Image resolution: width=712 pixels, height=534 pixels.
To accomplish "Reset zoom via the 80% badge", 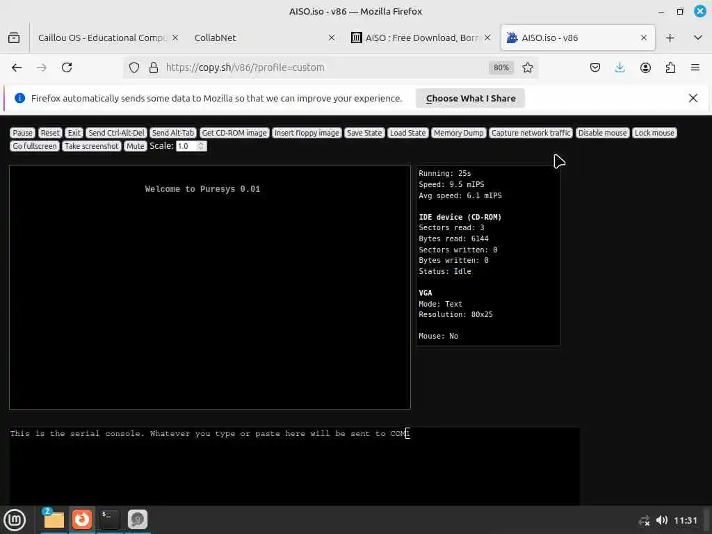I will 501,67.
